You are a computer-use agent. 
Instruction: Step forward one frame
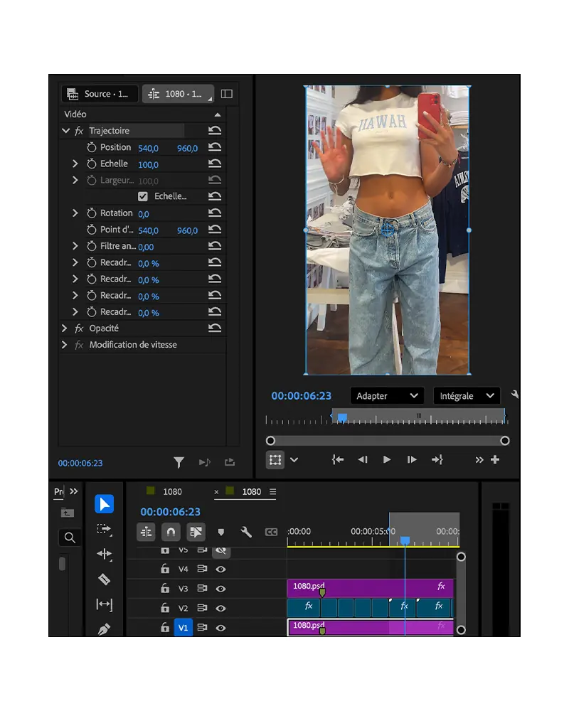pos(412,460)
